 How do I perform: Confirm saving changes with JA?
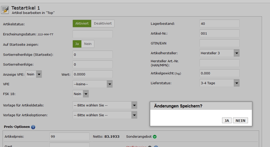[227, 121]
